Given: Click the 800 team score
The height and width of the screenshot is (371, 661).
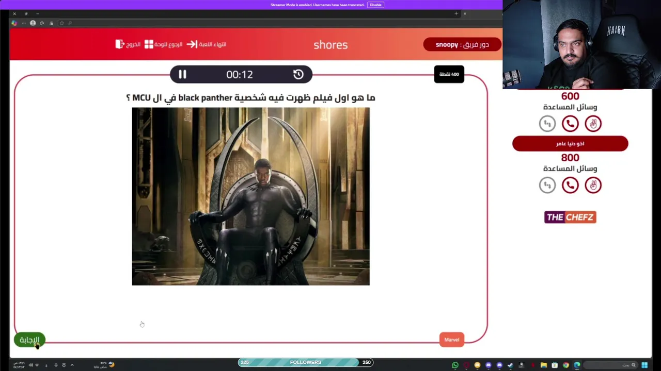Looking at the screenshot, I should (570, 158).
